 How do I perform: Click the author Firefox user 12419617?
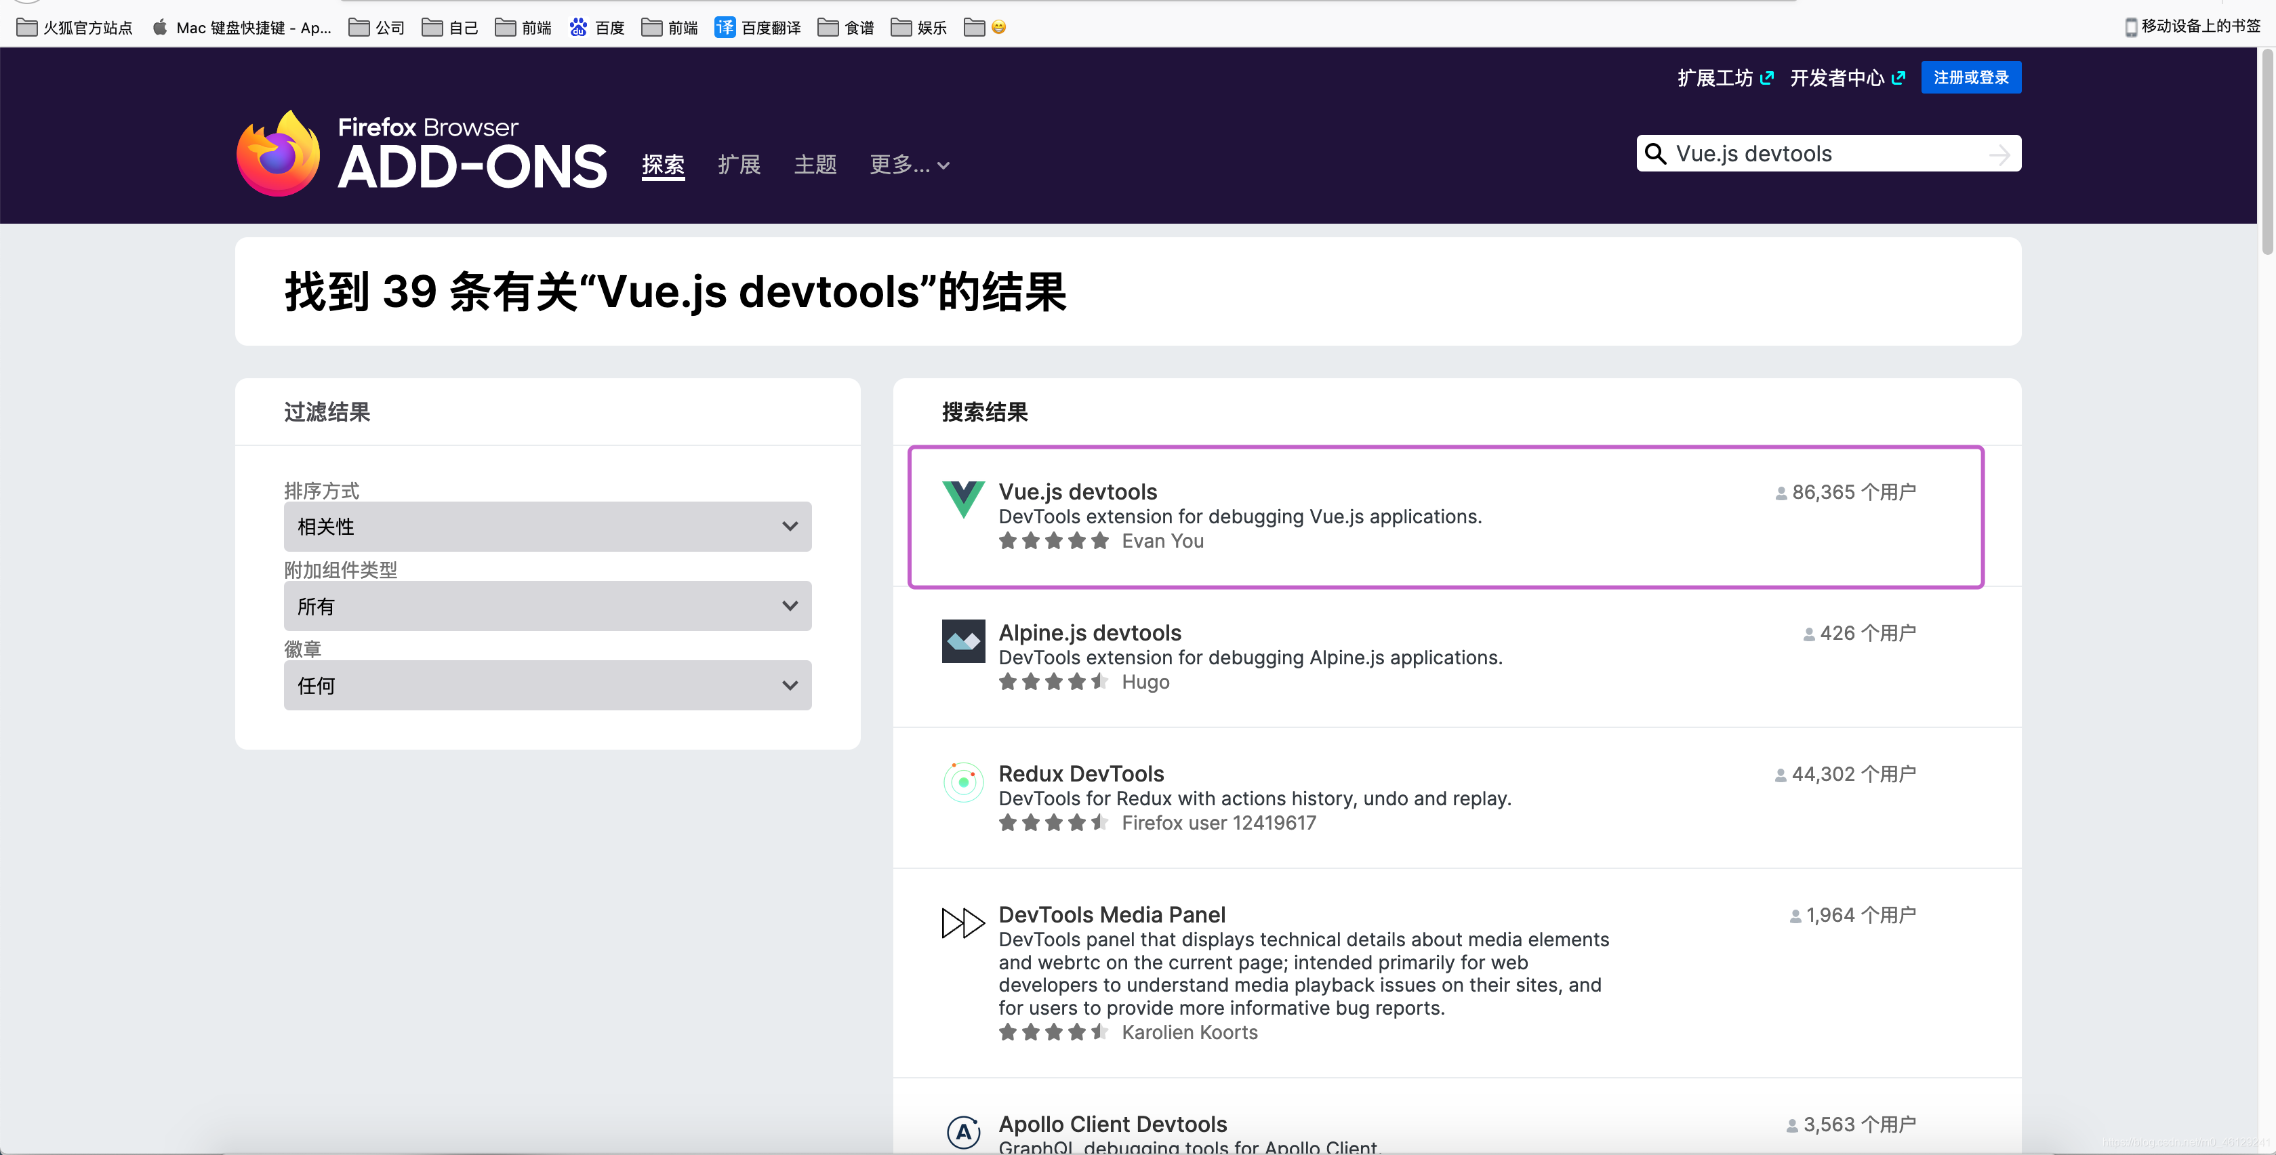(1219, 823)
